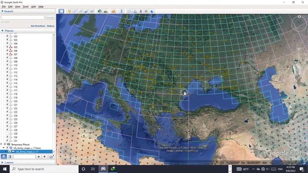Open the File menu
308x173 pixels.
click(x=4, y=7)
